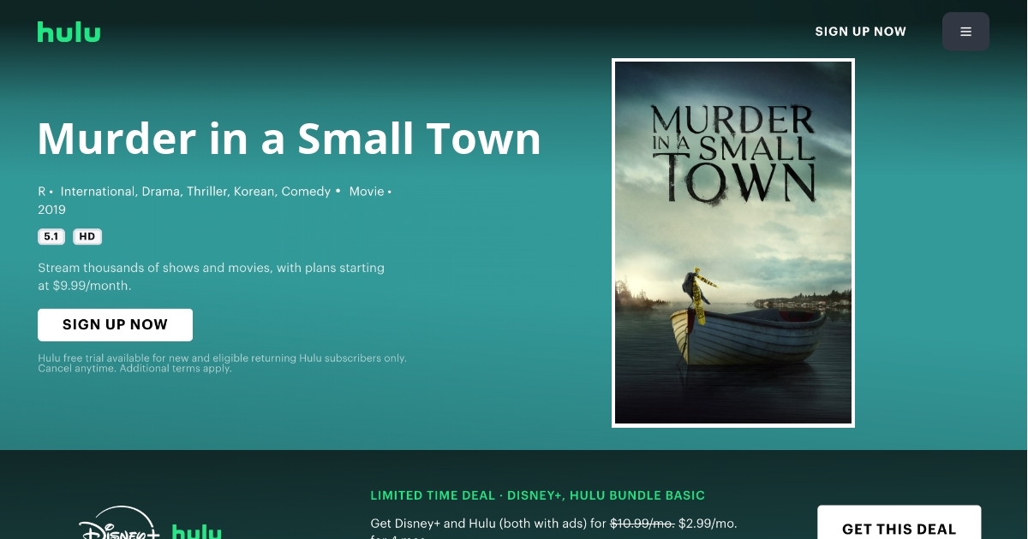Viewport: 1028px width, 539px height.
Task: Click the 2019 release year text
Action: (51, 210)
